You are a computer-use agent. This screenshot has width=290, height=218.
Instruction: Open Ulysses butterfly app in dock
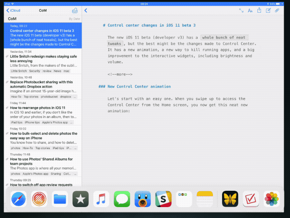click(x=230, y=199)
